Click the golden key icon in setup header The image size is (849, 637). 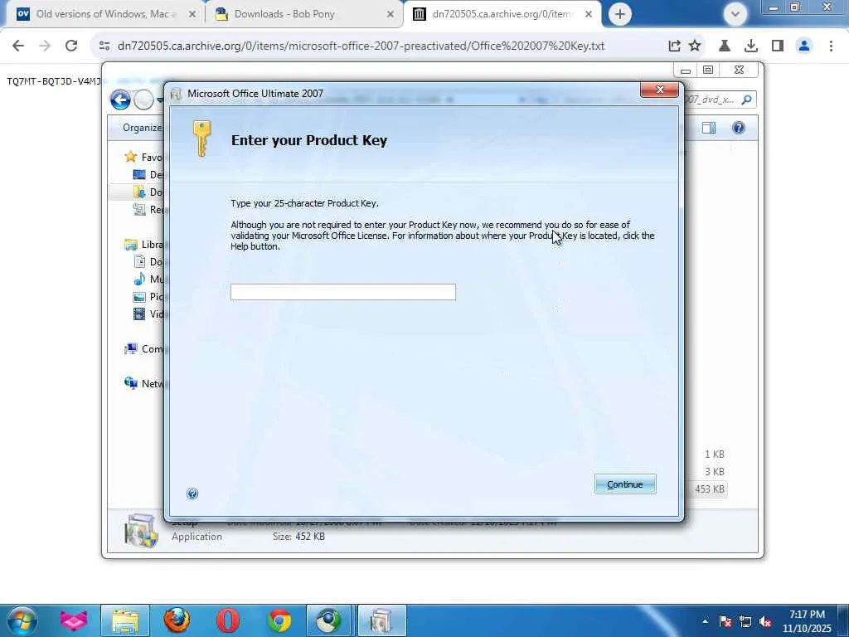click(x=201, y=139)
